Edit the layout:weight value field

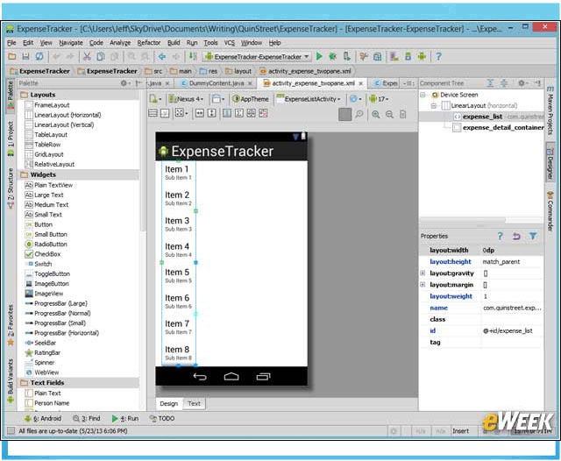tap(512, 296)
